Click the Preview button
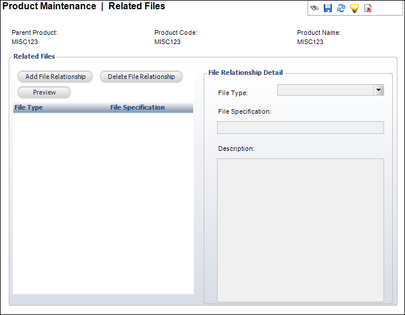 (44, 92)
